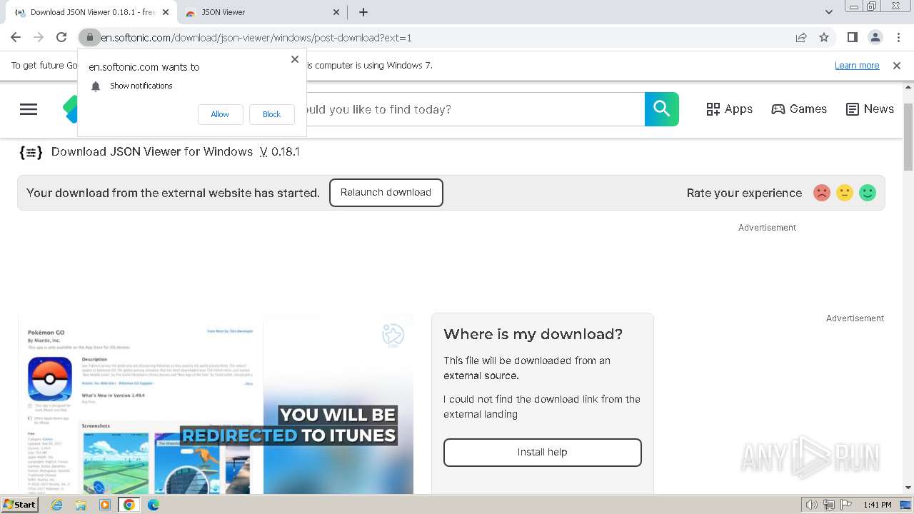Screen dimensions: 914x514
Task: Close the JSON Viewer tab
Action: pyautogui.click(x=337, y=12)
